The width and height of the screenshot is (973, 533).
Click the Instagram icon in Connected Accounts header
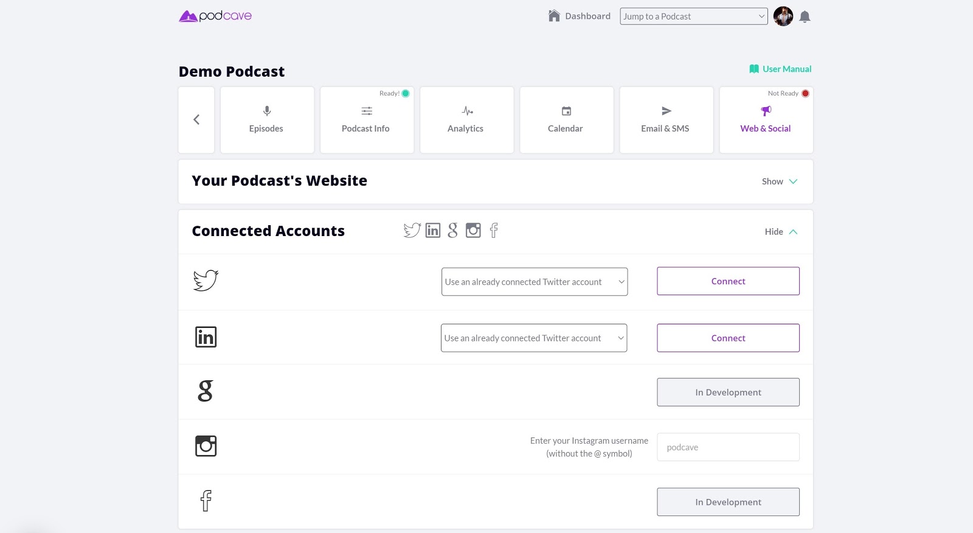473,230
